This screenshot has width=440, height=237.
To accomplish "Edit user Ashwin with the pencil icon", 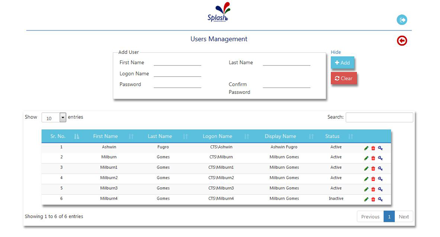I will pyautogui.click(x=366, y=148).
